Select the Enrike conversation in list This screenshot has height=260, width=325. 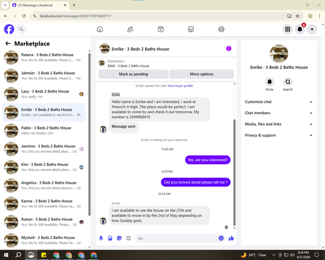[x=44, y=112]
